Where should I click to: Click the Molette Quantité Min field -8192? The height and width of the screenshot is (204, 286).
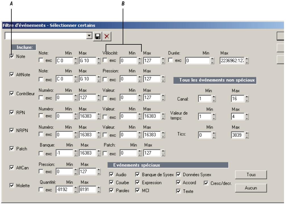[64, 189]
